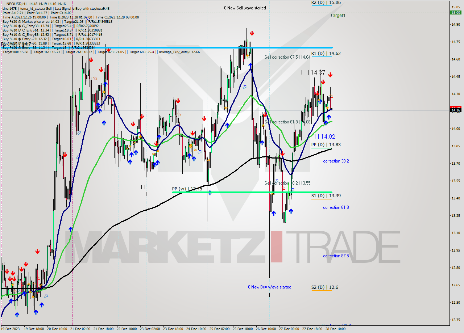Click '28 Dec 10:00' on the time axis
464x333 pixels.
pos(335,329)
